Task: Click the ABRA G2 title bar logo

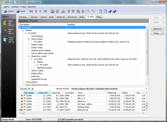Action: [2, 2]
